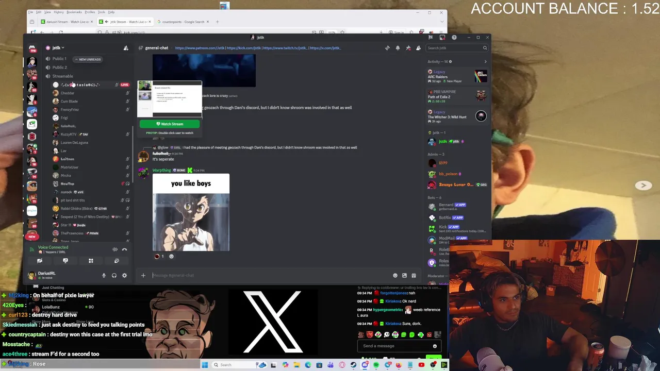Open the sticker picker in message bar
660x371 pixels.
(404, 276)
